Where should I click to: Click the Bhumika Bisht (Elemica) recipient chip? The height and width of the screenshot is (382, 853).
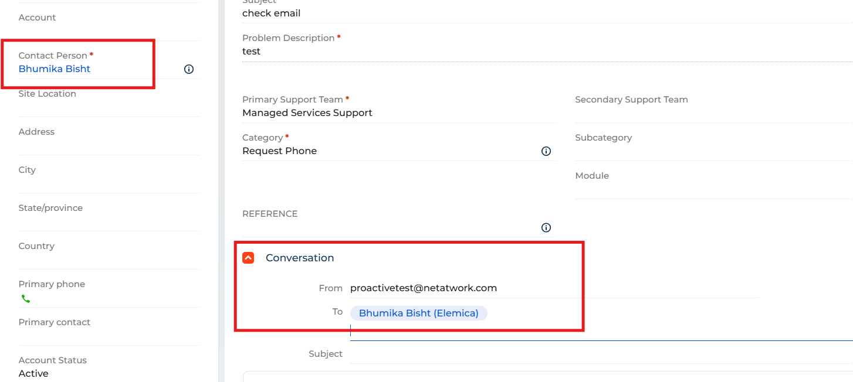[419, 313]
